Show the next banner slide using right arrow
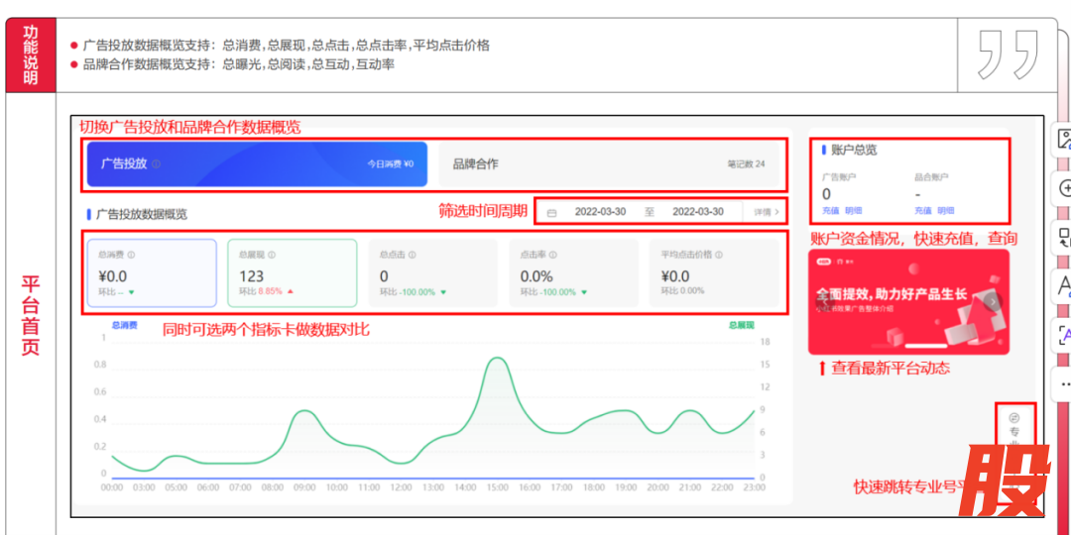The image size is (1071, 535). (x=993, y=302)
